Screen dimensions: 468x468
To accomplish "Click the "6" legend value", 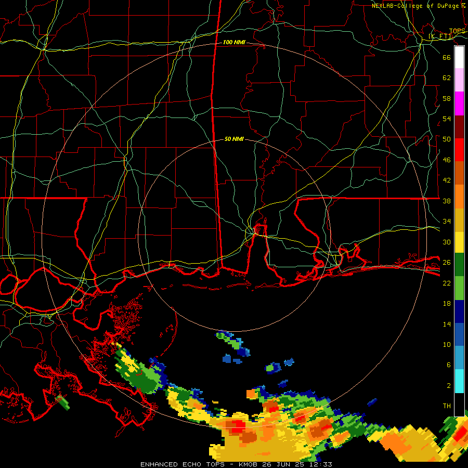I will point(448,365).
